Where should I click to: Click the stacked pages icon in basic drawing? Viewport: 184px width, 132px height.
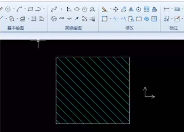11,19
